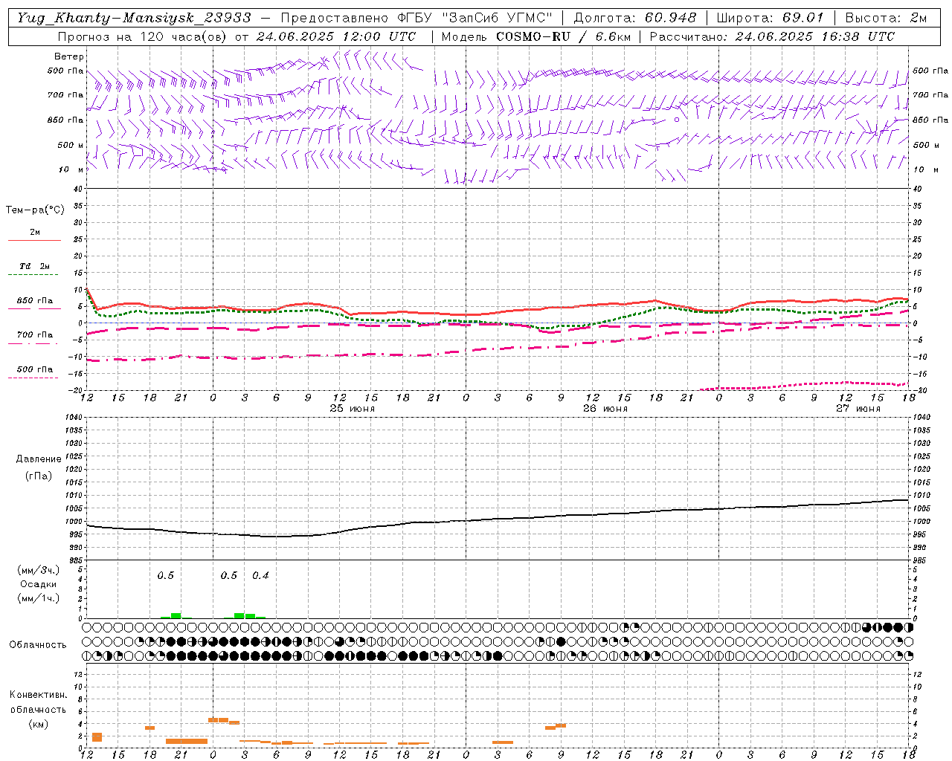Click the Облачность cloud cover row label
The height and width of the screenshot is (761, 952).
[x=38, y=644]
